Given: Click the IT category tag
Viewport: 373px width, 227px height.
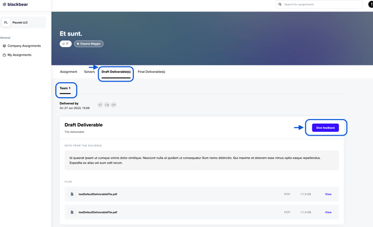Looking at the screenshot, I should pyautogui.click(x=66, y=44).
